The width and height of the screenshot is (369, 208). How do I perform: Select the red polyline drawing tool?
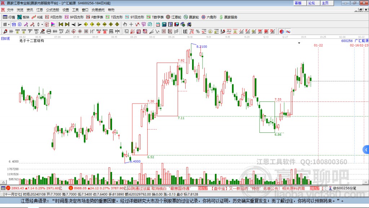pos(137,24)
